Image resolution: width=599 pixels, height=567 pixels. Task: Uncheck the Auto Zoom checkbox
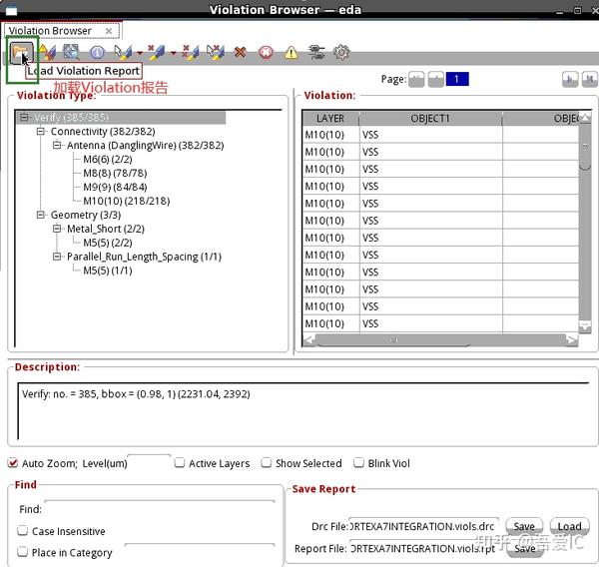tap(13, 463)
